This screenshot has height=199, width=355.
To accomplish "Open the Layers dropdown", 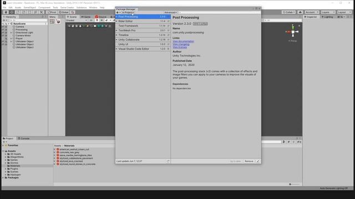I will point(328,12).
